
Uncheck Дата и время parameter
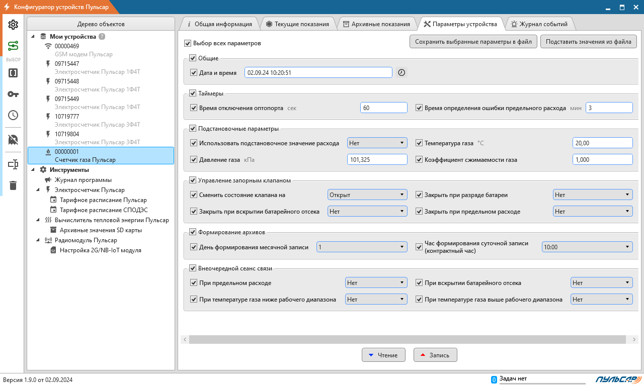coord(194,73)
